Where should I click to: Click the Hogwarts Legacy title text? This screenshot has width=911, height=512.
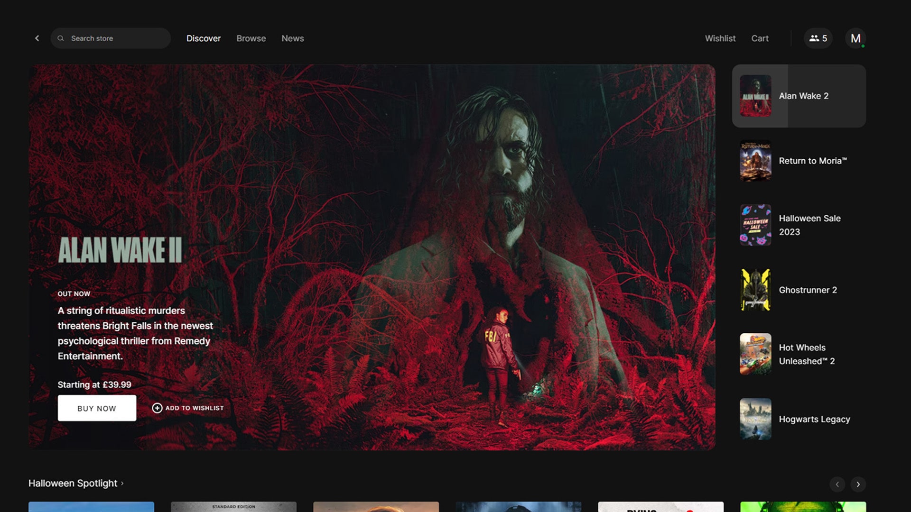click(814, 419)
